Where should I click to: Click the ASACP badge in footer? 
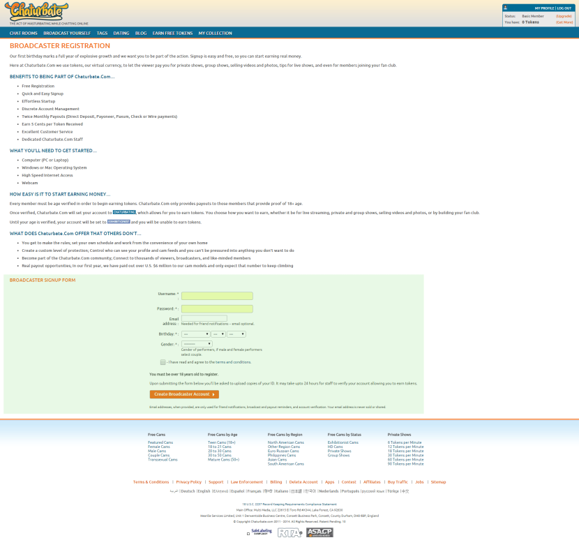click(319, 532)
